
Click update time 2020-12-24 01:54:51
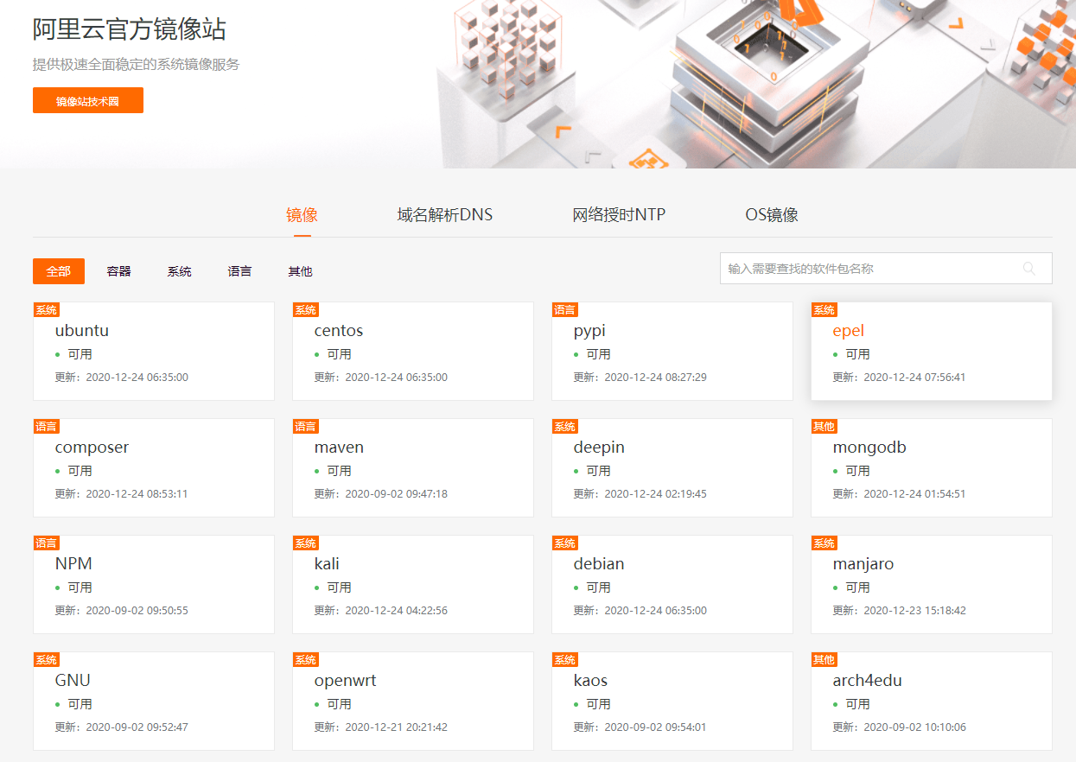coord(915,494)
